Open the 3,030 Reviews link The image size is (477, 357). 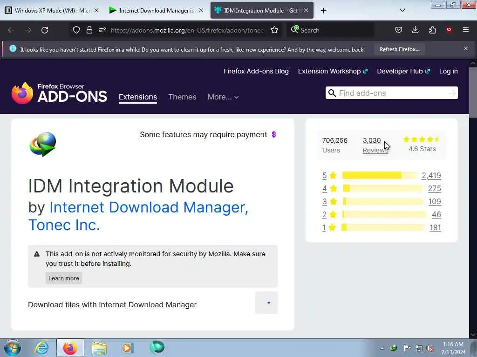[375, 145]
